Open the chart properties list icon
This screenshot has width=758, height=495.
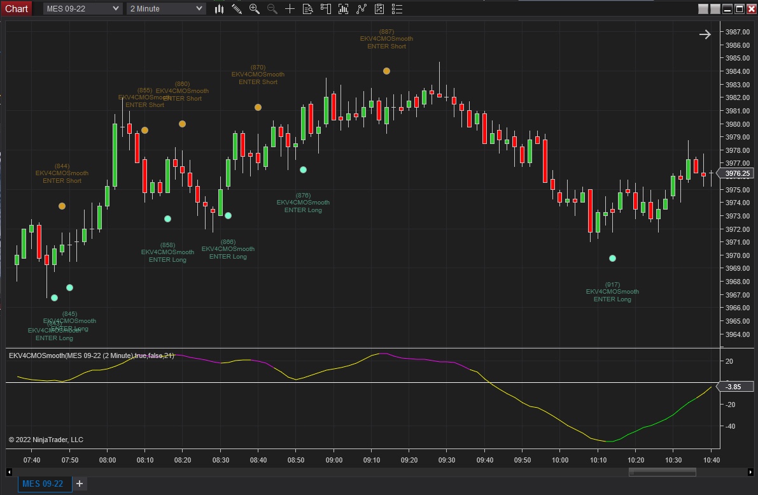point(397,9)
